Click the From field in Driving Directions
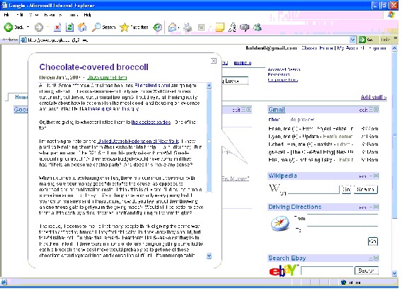The width and height of the screenshot is (402, 291). click(x=343, y=217)
